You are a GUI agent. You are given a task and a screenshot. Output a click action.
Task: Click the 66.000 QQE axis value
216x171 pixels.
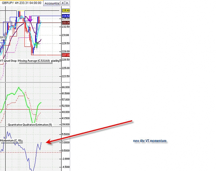[x=66, y=87]
